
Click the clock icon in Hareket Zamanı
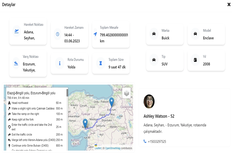[x=58, y=34]
